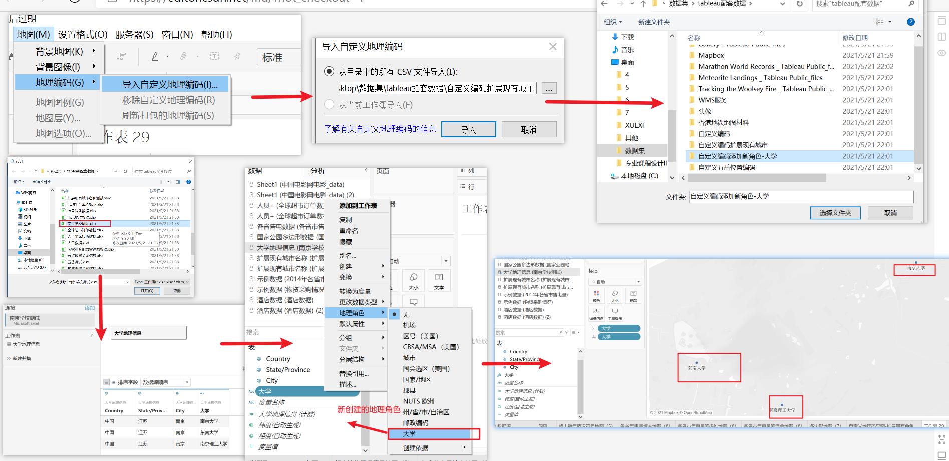Click the browser side panel eye icon
949x461 pixels.
942,53
